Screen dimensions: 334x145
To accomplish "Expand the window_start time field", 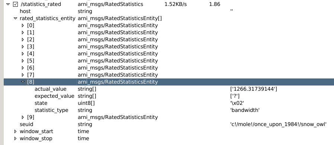I will tap(15, 131).
